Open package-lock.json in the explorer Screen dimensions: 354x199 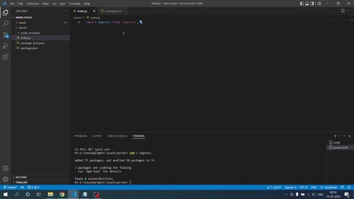coord(40,43)
